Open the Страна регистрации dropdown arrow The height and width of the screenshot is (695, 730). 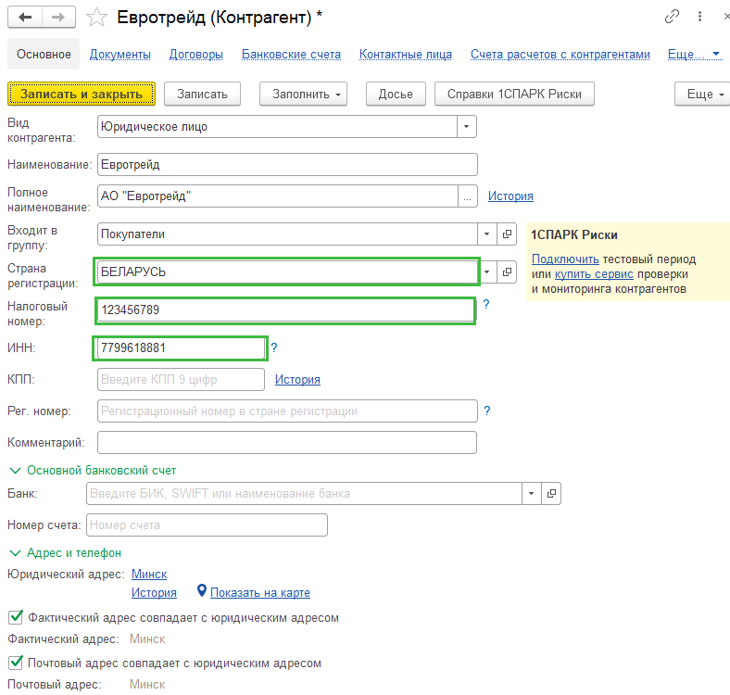point(487,272)
